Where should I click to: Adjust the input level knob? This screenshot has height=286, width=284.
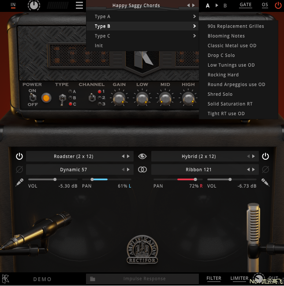pos(34,5)
